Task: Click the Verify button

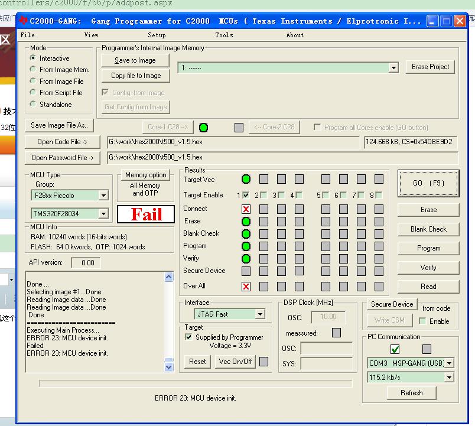Action: pyautogui.click(x=428, y=268)
